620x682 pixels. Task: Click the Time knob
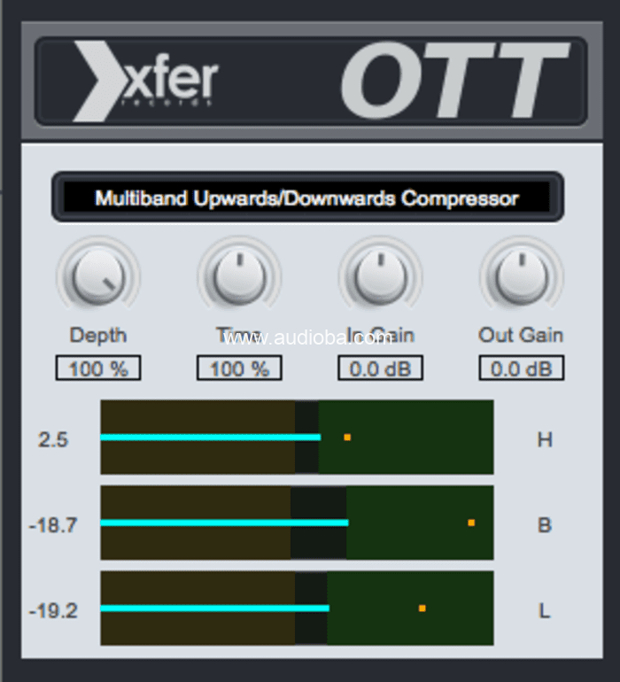pyautogui.click(x=239, y=276)
